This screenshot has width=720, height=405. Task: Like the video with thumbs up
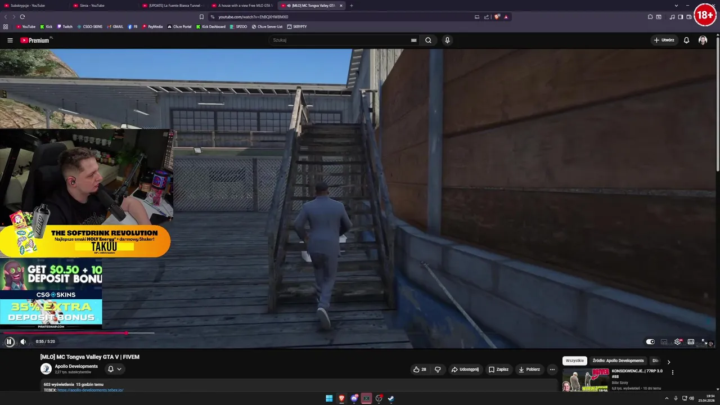coord(420,370)
